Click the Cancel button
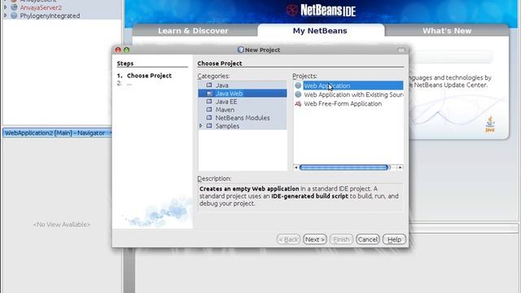 click(367, 239)
